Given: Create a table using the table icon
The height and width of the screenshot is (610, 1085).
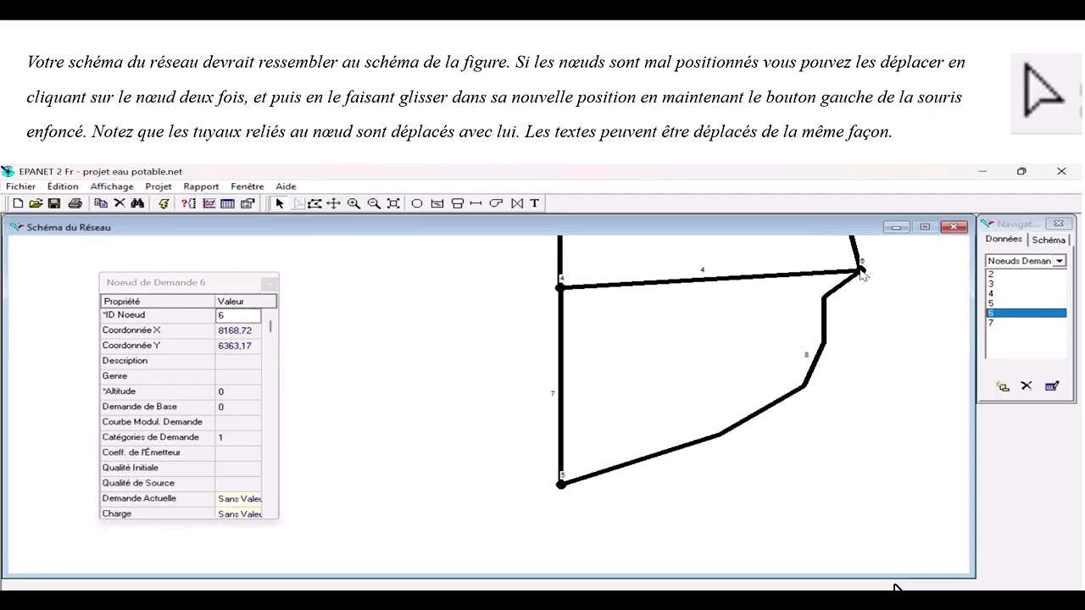Looking at the screenshot, I should click(x=227, y=203).
